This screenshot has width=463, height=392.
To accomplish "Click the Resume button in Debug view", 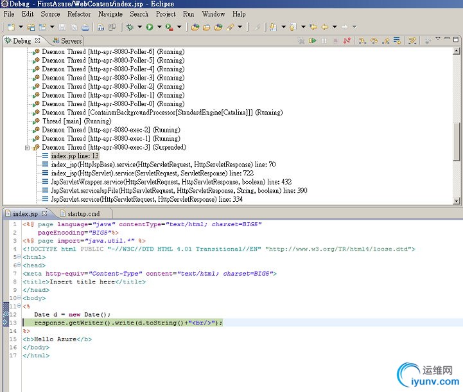I will [x=313, y=41].
